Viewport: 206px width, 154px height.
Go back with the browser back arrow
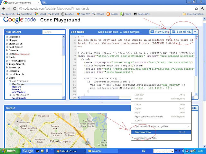3,9
